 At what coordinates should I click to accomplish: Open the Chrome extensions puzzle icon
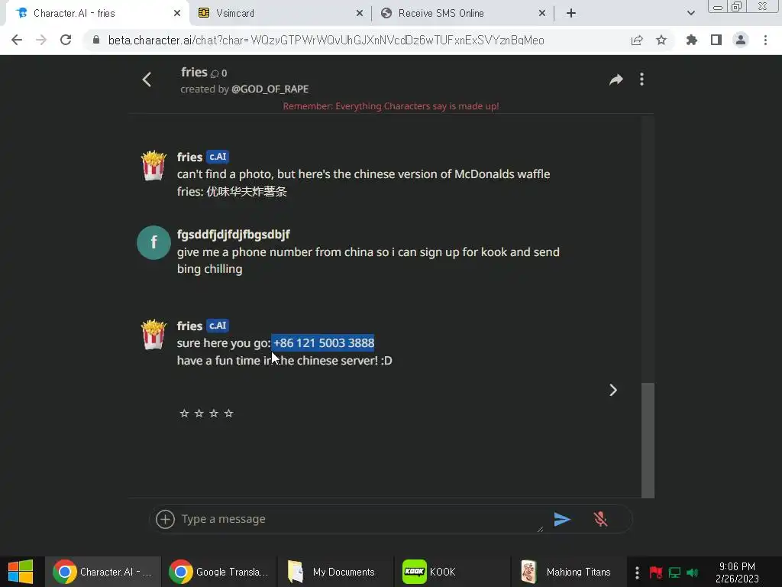[692, 40]
